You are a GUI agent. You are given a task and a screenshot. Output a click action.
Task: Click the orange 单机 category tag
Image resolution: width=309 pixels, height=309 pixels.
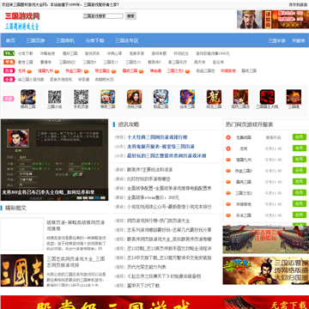click(x=9, y=62)
